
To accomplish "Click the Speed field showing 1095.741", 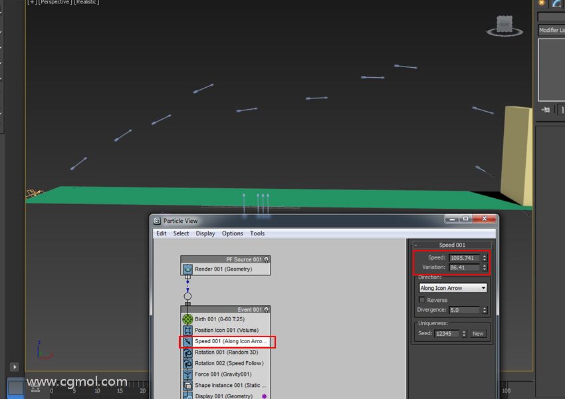I will click(x=465, y=258).
